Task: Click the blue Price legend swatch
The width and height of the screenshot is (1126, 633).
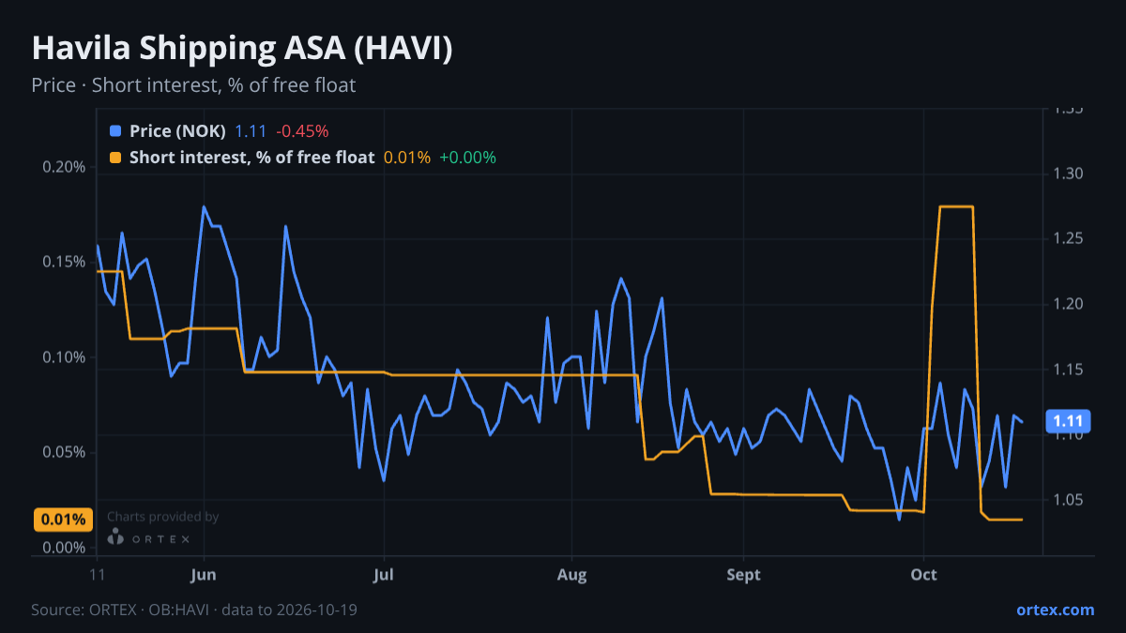Action: point(115,131)
